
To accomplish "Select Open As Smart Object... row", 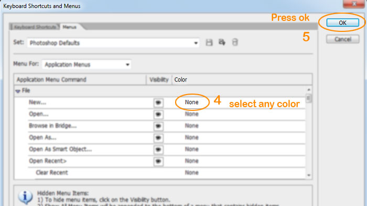I will (167, 150).
